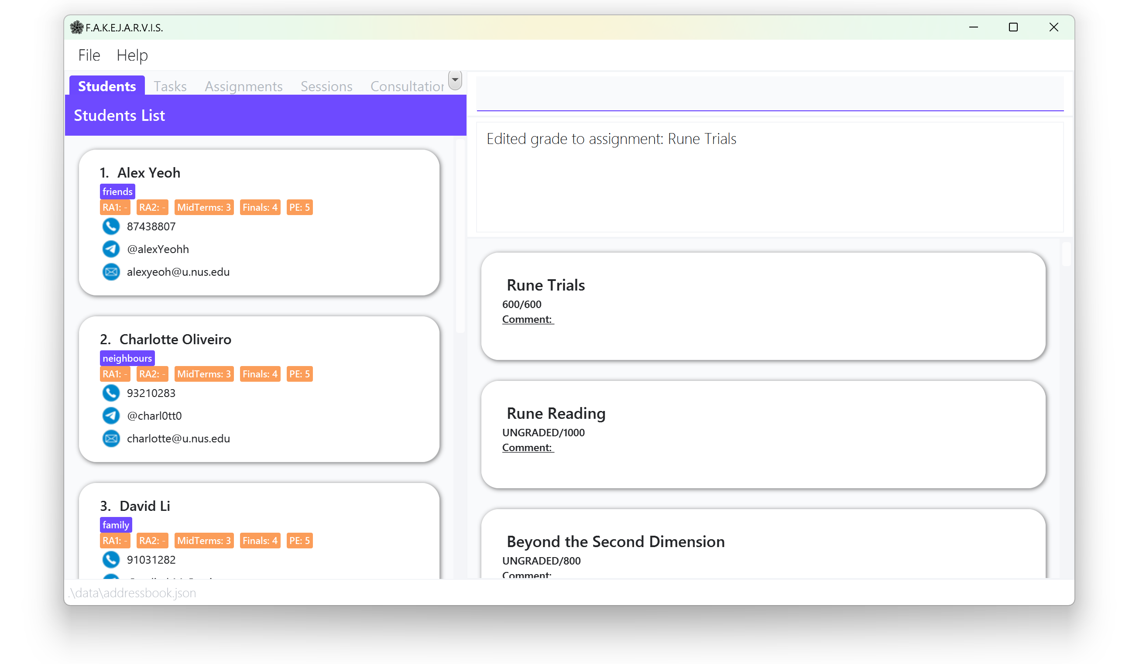Viewport: 1146px width, 664px height.
Task: Click phone number 91031282
Action: pyautogui.click(x=151, y=560)
